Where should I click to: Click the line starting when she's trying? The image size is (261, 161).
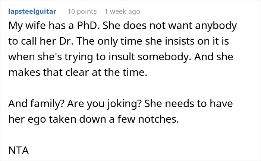[x=121, y=57]
